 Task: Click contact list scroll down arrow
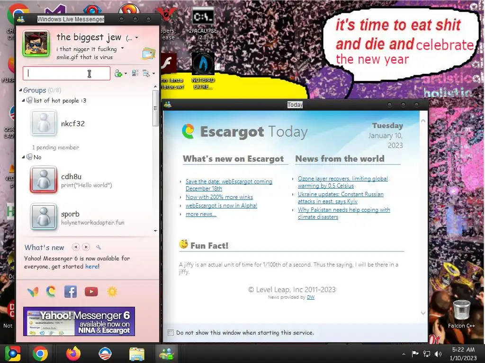tap(155, 231)
